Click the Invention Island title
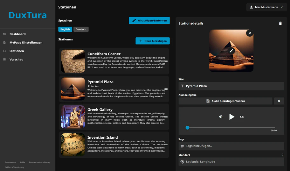 pyautogui.click(x=102, y=137)
